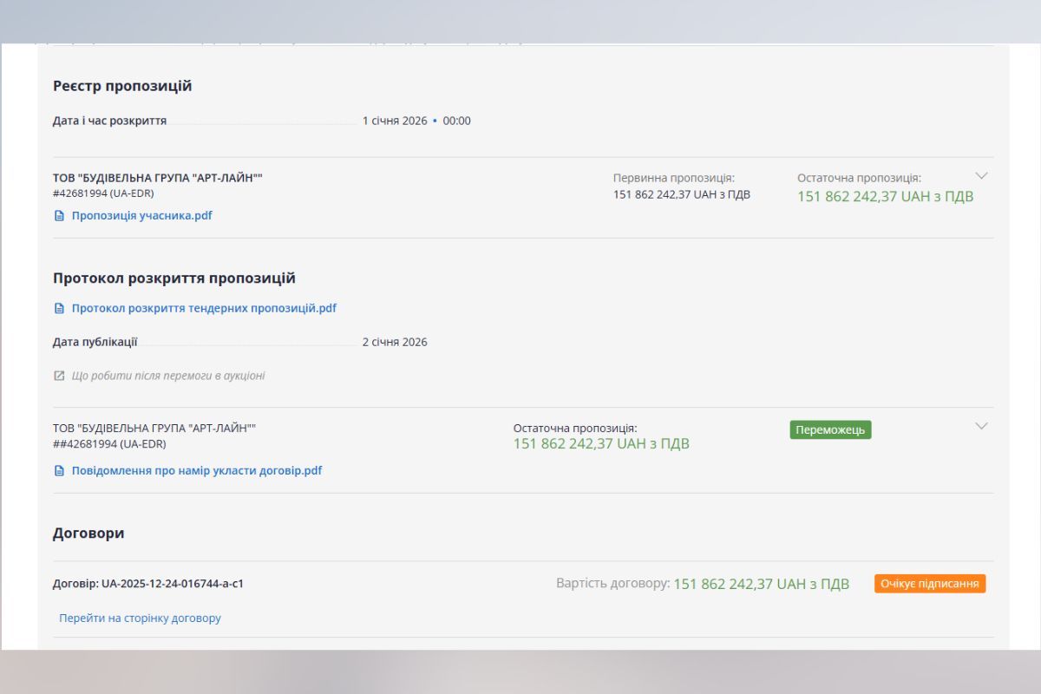Click document icon beside Повідомлення про намір file
Viewport: 1041px width, 694px height.
click(59, 471)
